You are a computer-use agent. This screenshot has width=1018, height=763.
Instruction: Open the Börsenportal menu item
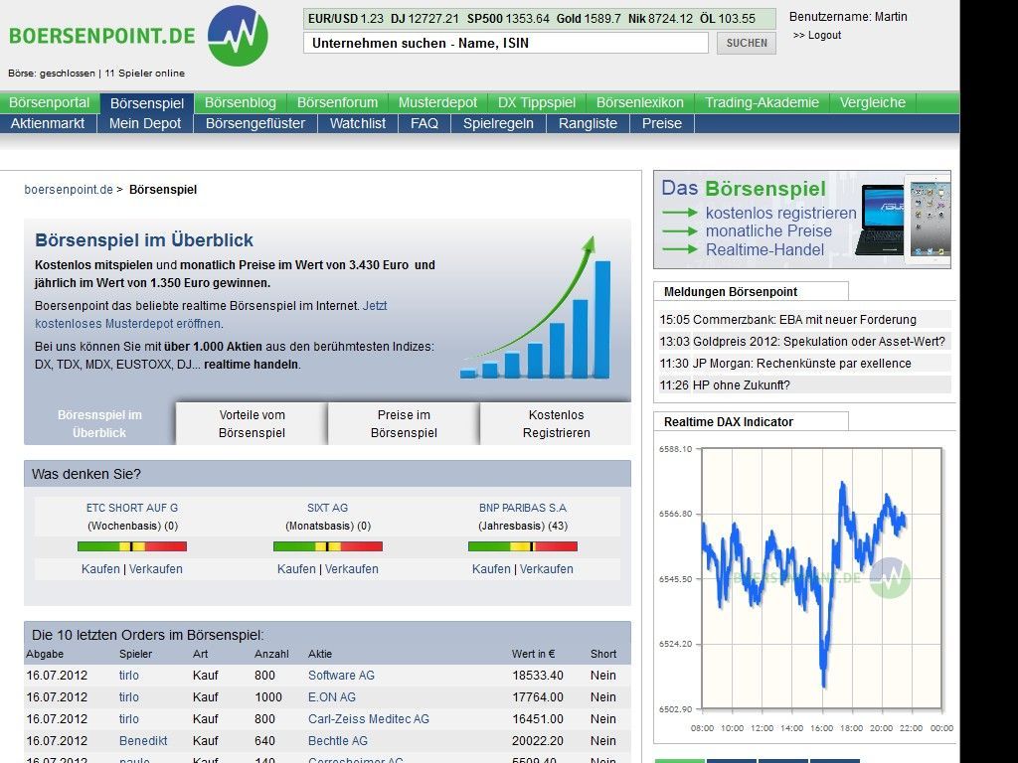pyautogui.click(x=50, y=102)
